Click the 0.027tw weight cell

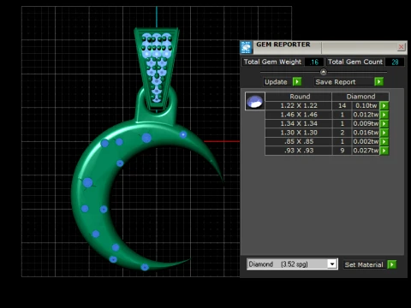click(x=366, y=151)
